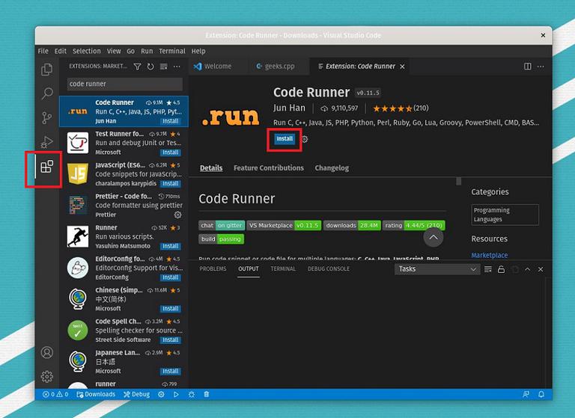Open the feedback icon in status bar
Image resolution: width=575 pixels, height=418 pixels.
tap(526, 394)
